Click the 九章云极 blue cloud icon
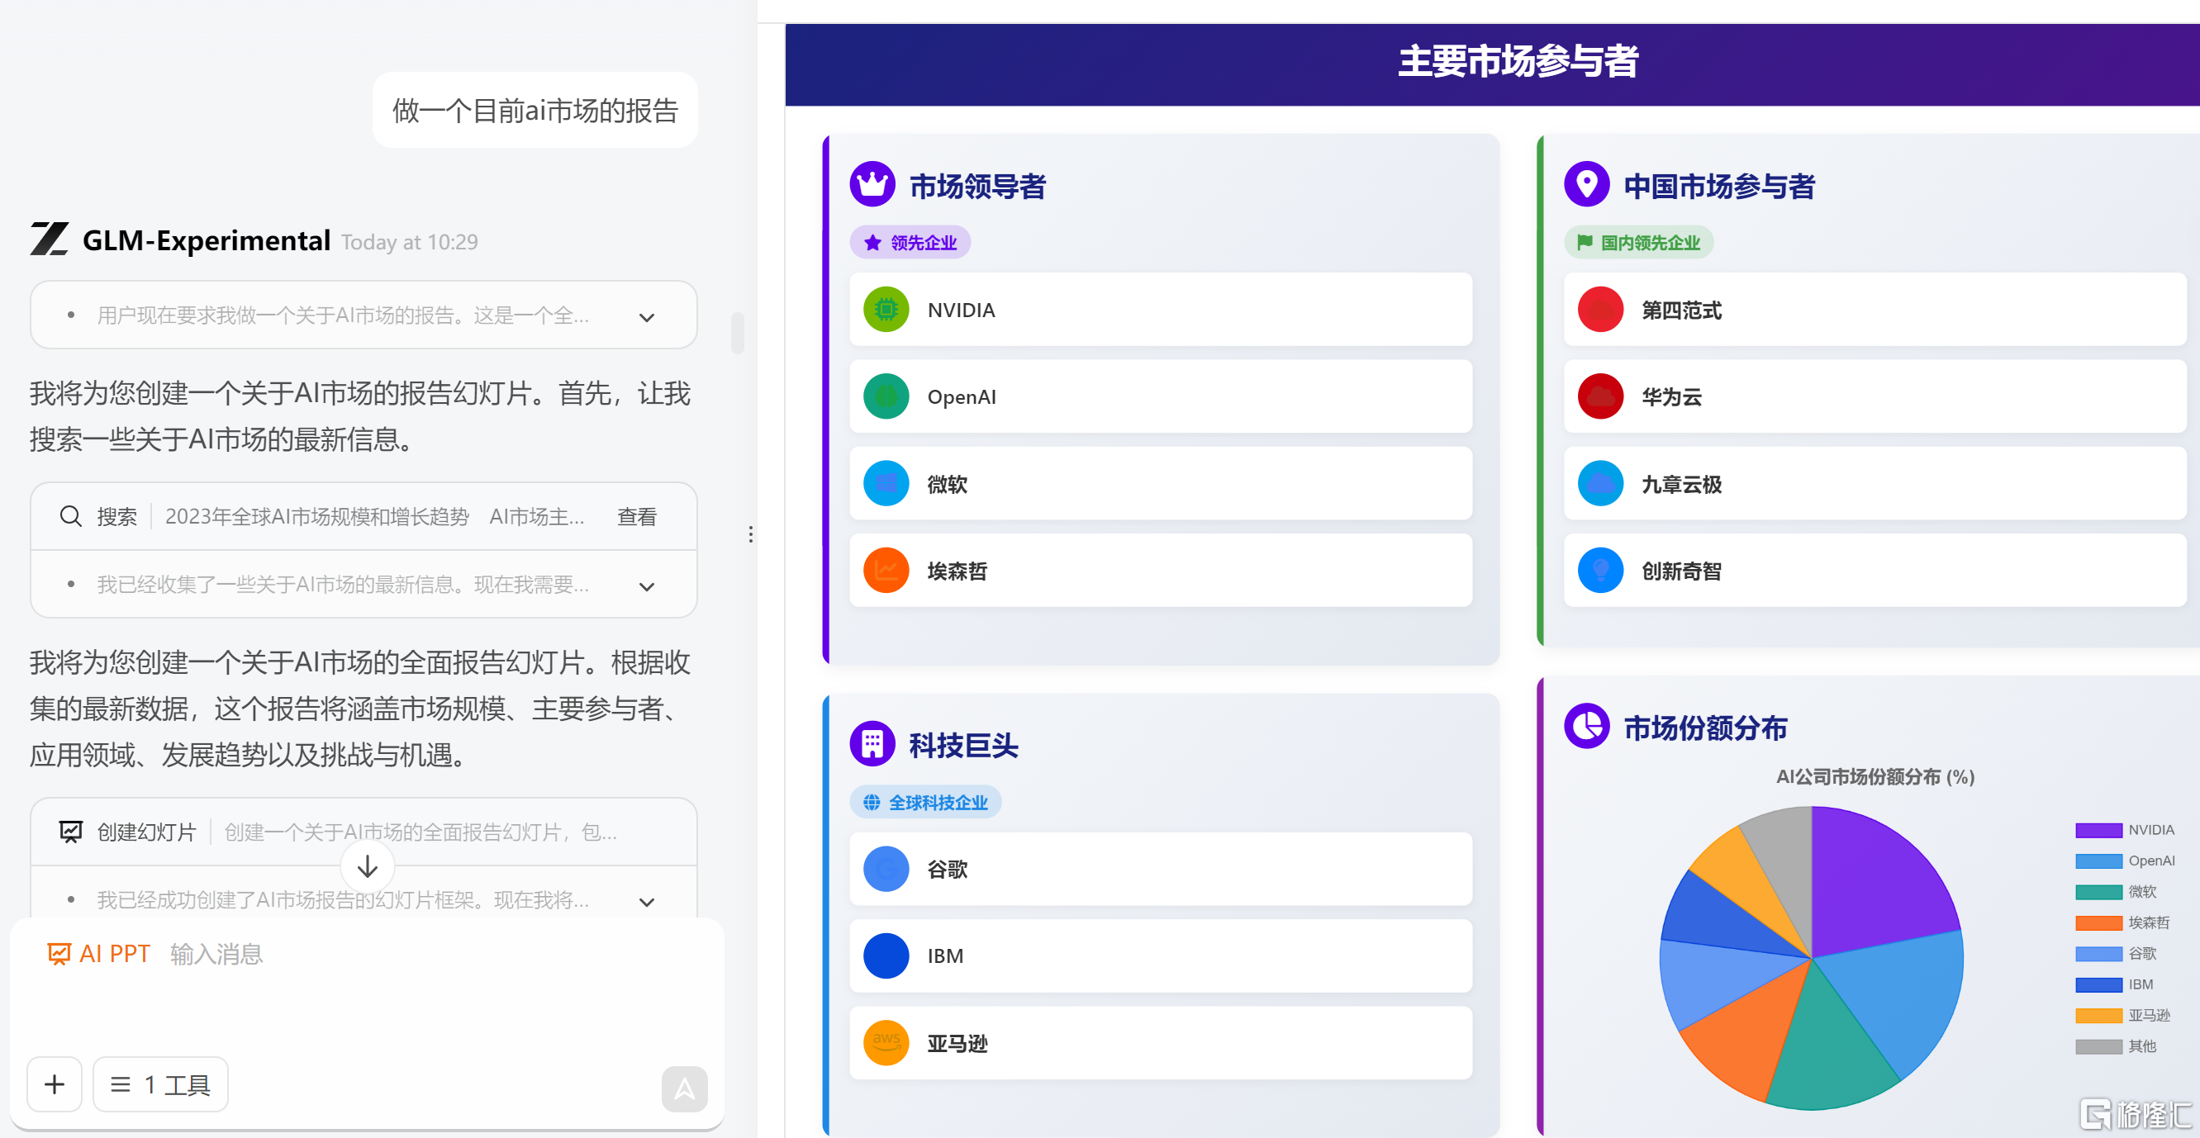 pos(1599,483)
